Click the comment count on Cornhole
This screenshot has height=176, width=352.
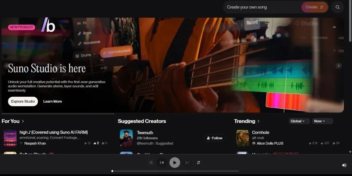click(x=336, y=143)
